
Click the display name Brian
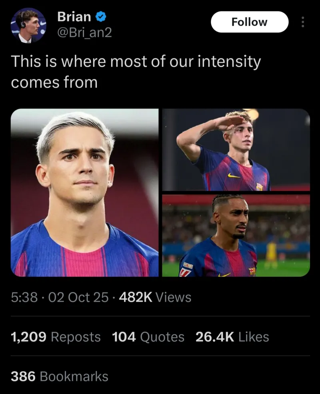click(74, 17)
